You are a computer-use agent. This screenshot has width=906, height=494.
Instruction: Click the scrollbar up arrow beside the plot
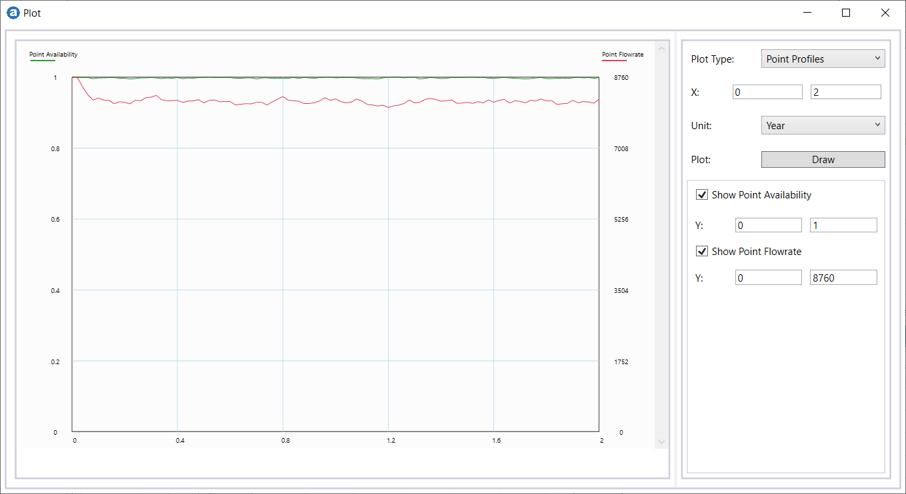tap(661, 47)
